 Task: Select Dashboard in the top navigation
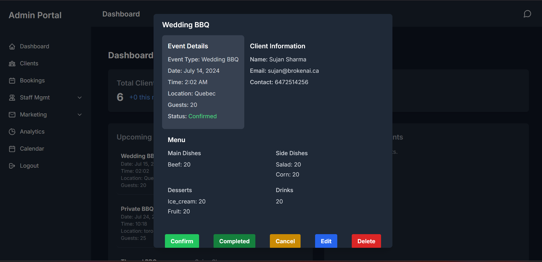coord(121,14)
